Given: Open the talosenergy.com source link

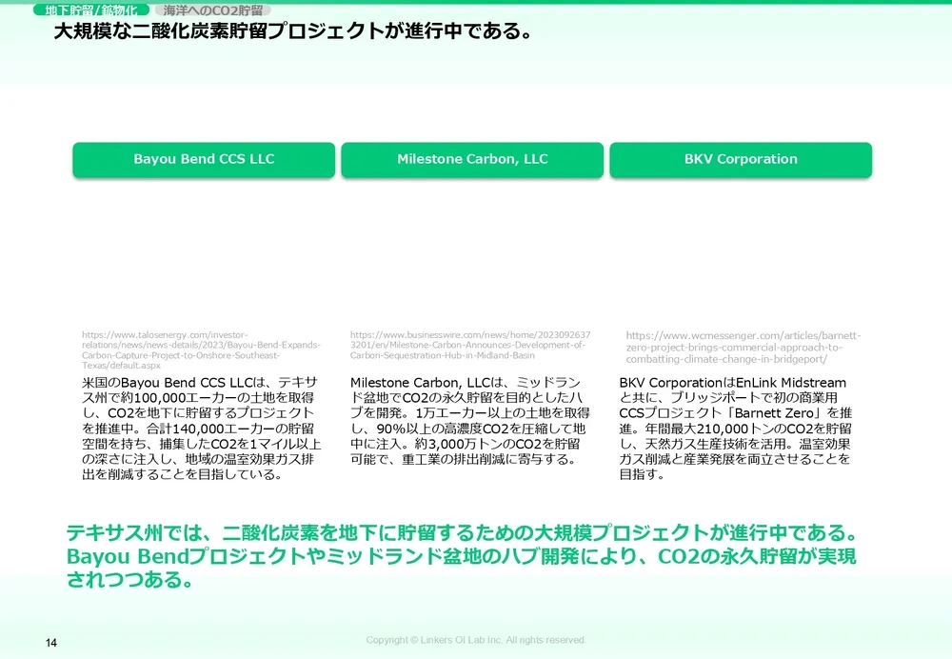Looking at the screenshot, I should coord(201,349).
